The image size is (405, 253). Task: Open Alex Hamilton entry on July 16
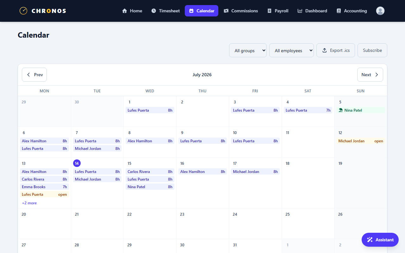(202, 172)
